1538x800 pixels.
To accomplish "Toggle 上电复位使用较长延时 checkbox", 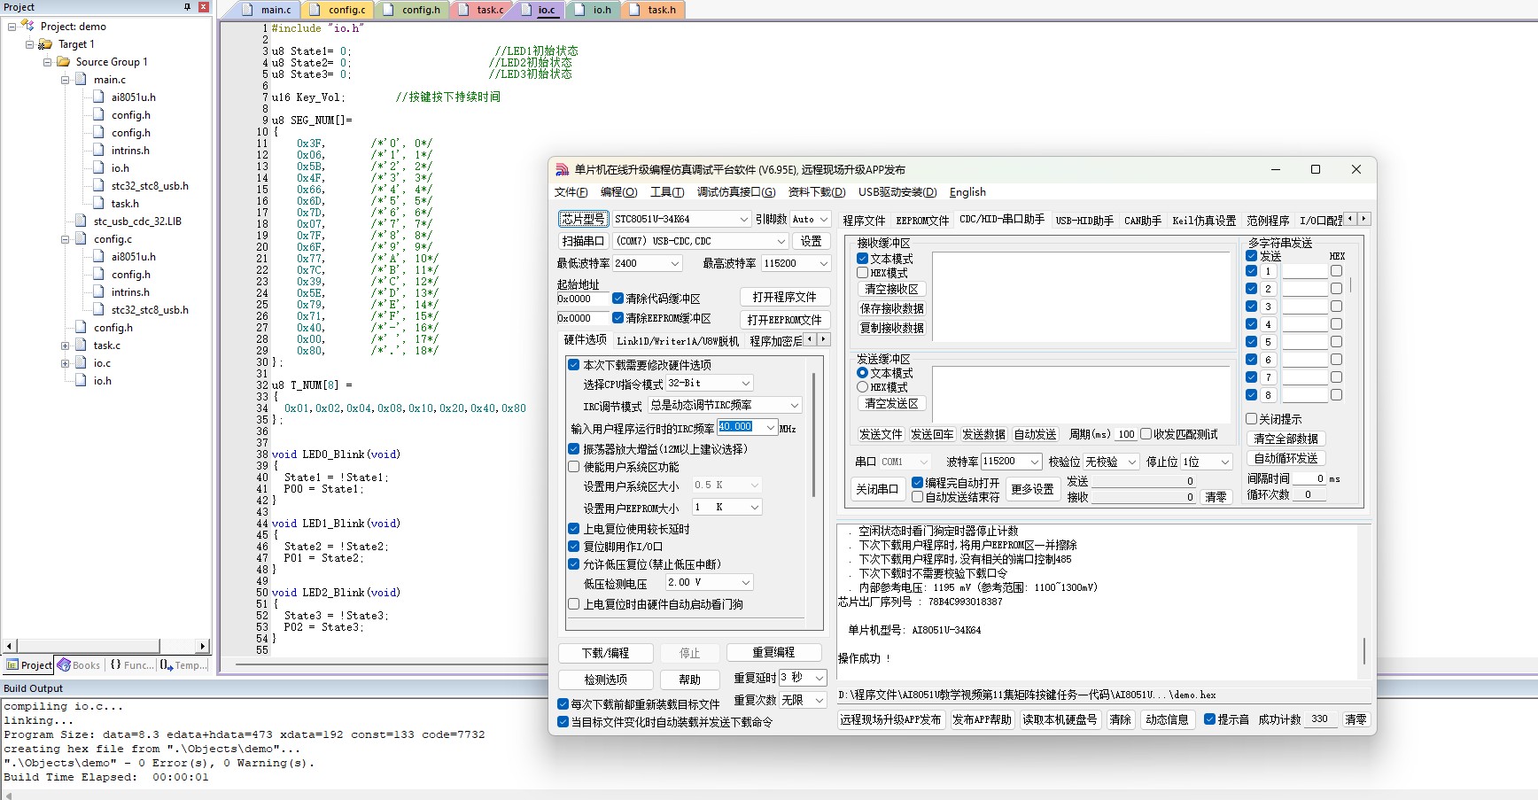I will coord(574,529).
